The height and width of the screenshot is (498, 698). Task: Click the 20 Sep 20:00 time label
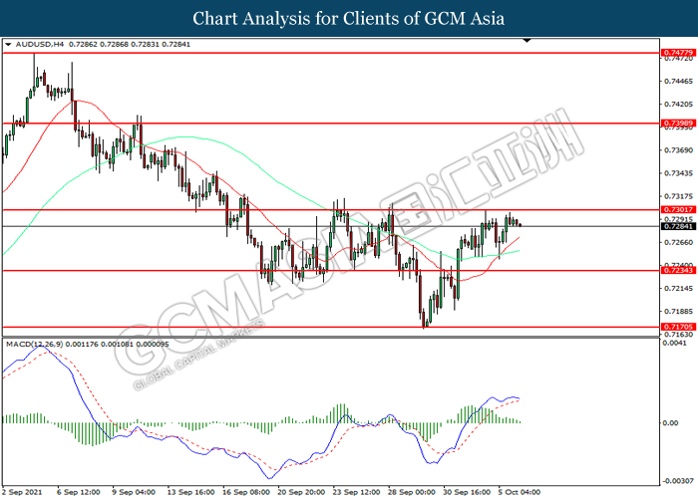point(301,492)
